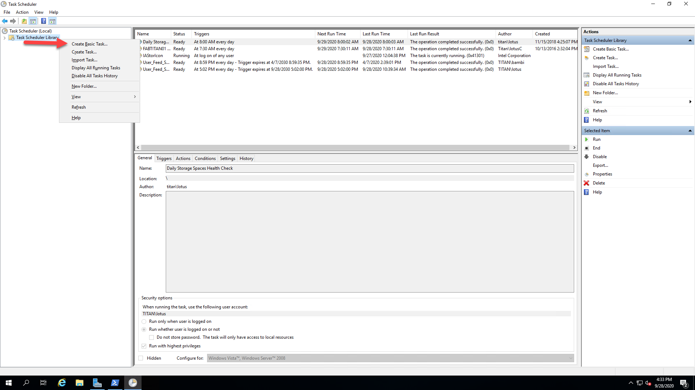Toggle Run whether user is logged on or not
The height and width of the screenshot is (390, 695).
(x=144, y=329)
